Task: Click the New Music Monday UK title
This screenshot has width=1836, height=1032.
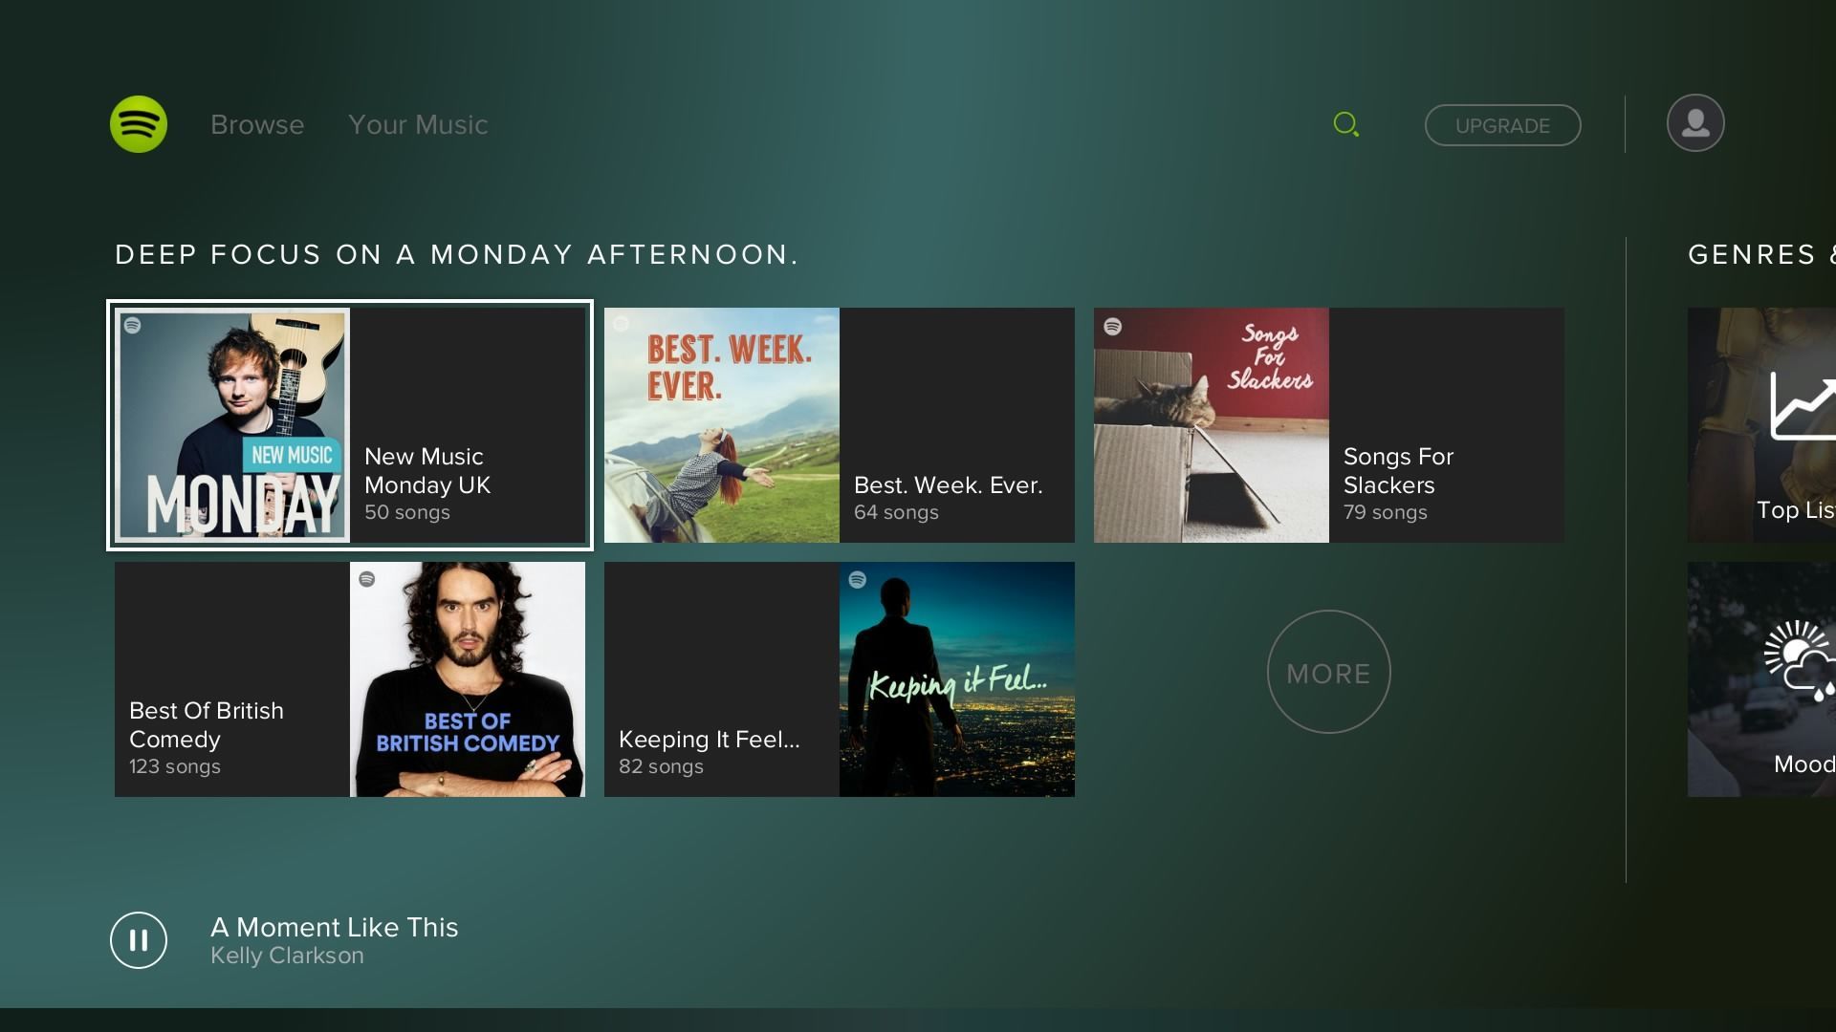Action: coord(427,471)
